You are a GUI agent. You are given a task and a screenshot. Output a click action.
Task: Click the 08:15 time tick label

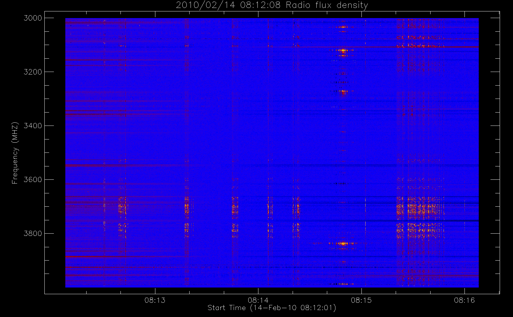pyautogui.click(x=361, y=300)
